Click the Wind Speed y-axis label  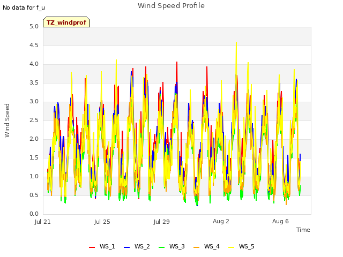pos(7,120)
